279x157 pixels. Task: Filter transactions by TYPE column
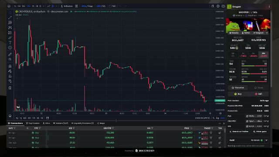point(40,128)
